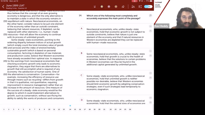This screenshot has height=115, width=205.
Task: Choose the yellow highlighter
Action: tap(102, 7)
